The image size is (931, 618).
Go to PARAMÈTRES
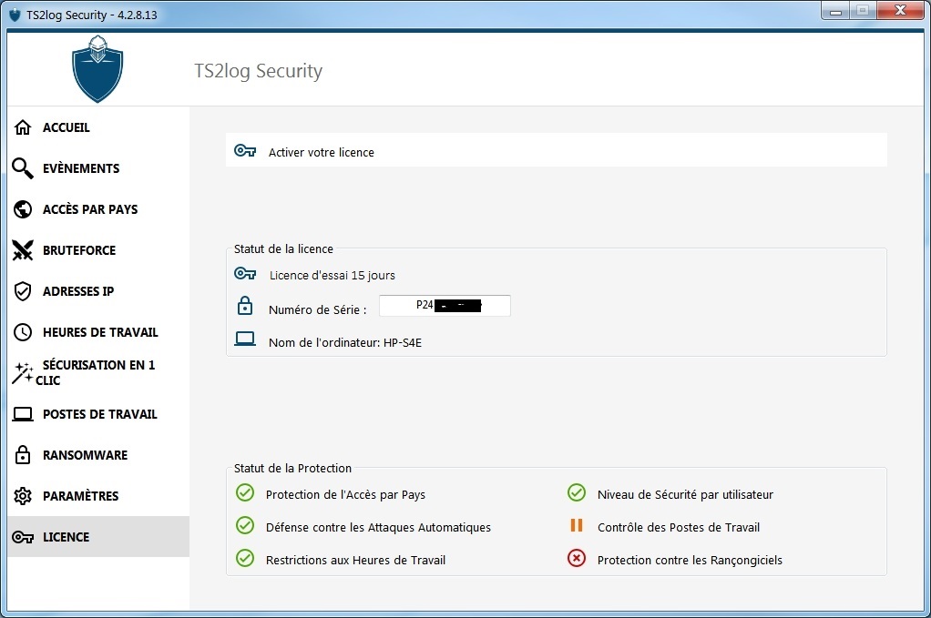(x=98, y=496)
